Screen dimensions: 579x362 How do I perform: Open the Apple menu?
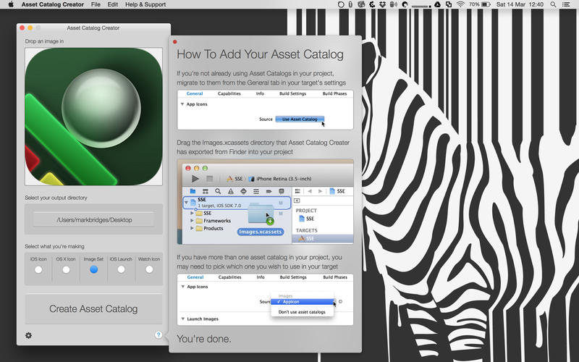click(x=11, y=4)
